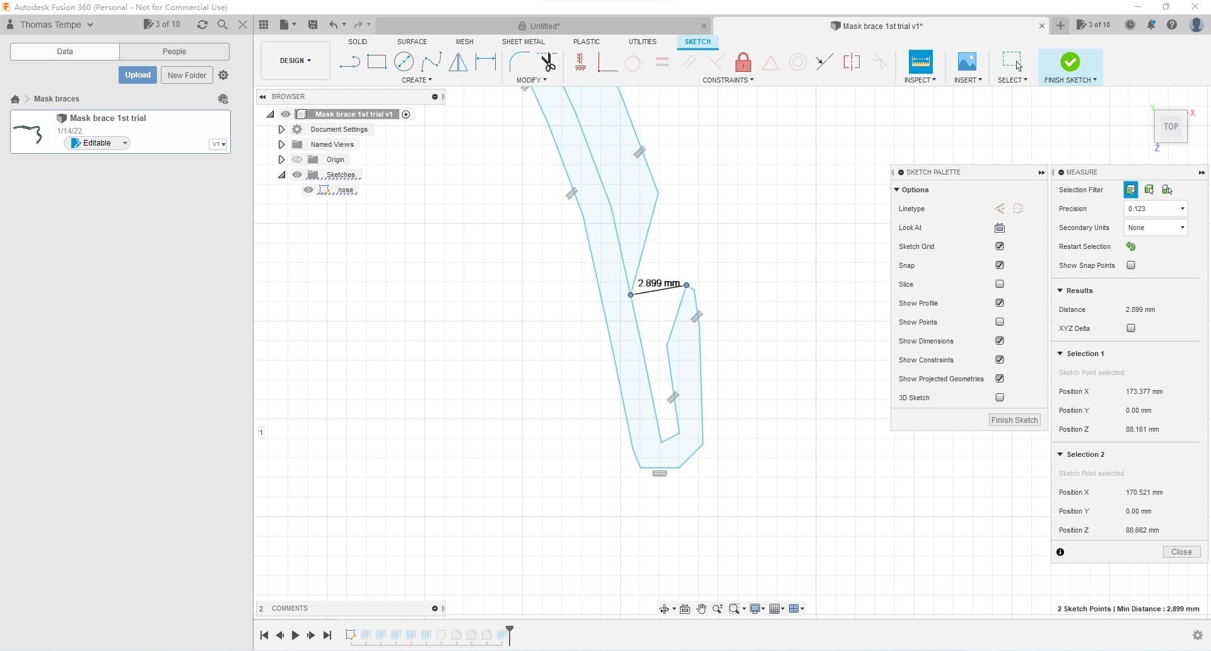Apply the Horizontal/Vertical constraint
The width and height of the screenshot is (1211, 651).
point(580,62)
